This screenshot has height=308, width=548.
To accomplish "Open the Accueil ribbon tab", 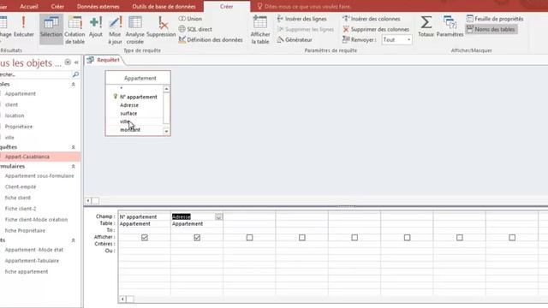I will click(29, 6).
